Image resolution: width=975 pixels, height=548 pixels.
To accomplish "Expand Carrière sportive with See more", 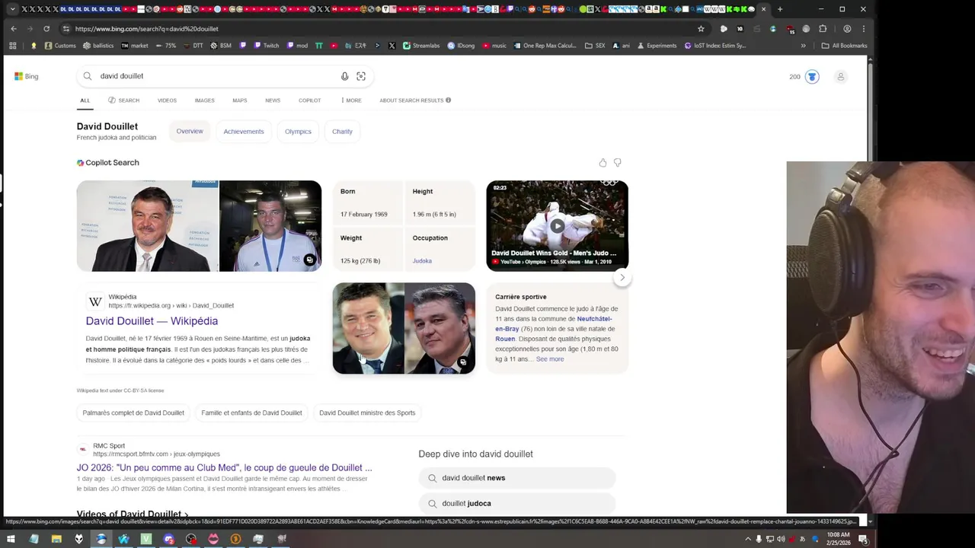I will click(x=550, y=359).
